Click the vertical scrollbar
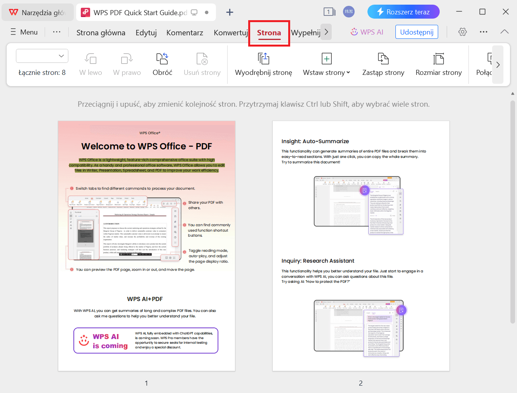Viewport: 517px width, 393px height. pyautogui.click(x=513, y=211)
